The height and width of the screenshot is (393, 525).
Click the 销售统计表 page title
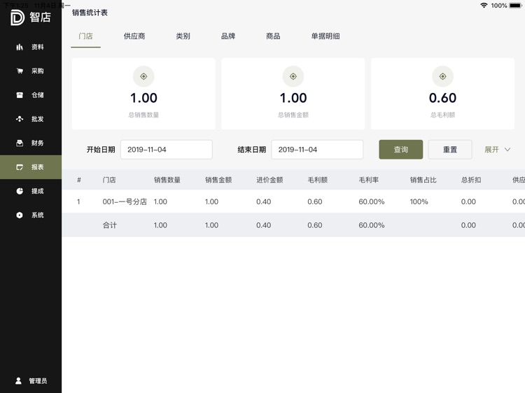(90, 13)
